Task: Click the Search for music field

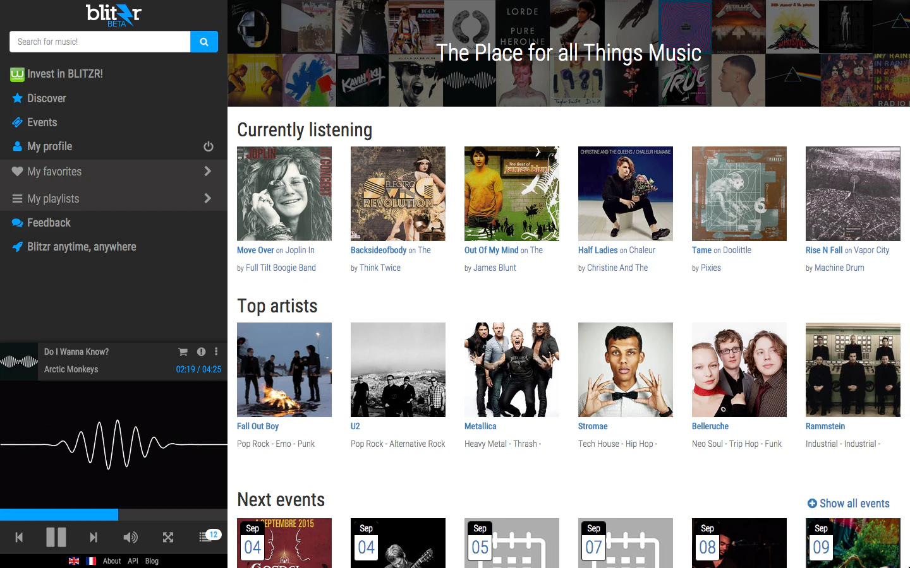Action: click(x=100, y=42)
